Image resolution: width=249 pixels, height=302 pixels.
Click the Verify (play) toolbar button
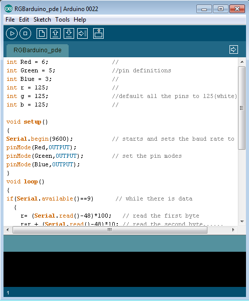(x=12, y=34)
